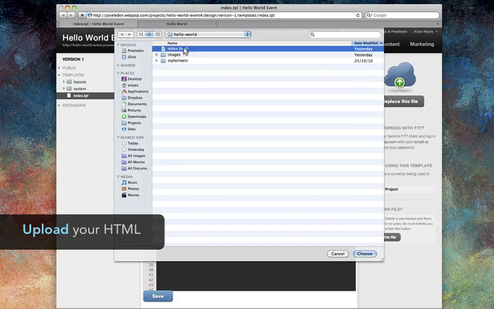Switch file dialog to list view
Screen dimensions: 494x309
[149, 34]
